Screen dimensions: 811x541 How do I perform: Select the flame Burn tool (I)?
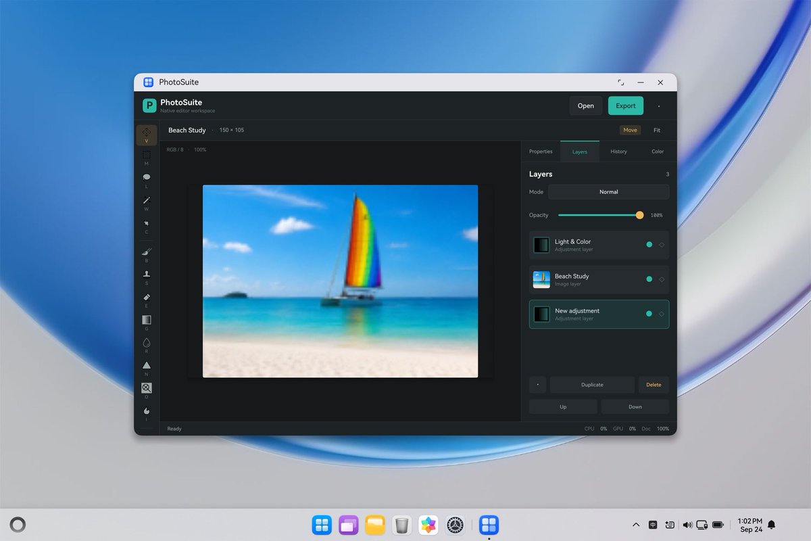point(147,414)
